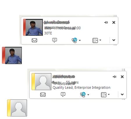Click the standalone photo of man in blue shirt
Viewport: 131px width, 119px height.
(12, 55)
